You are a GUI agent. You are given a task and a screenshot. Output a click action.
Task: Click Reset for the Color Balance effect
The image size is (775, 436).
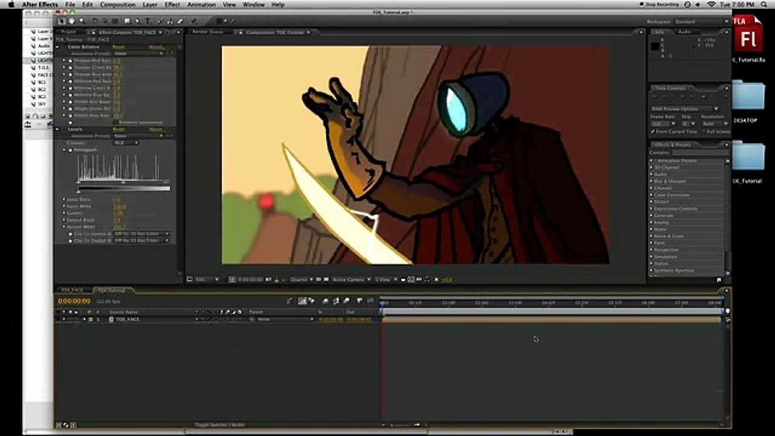(x=119, y=47)
